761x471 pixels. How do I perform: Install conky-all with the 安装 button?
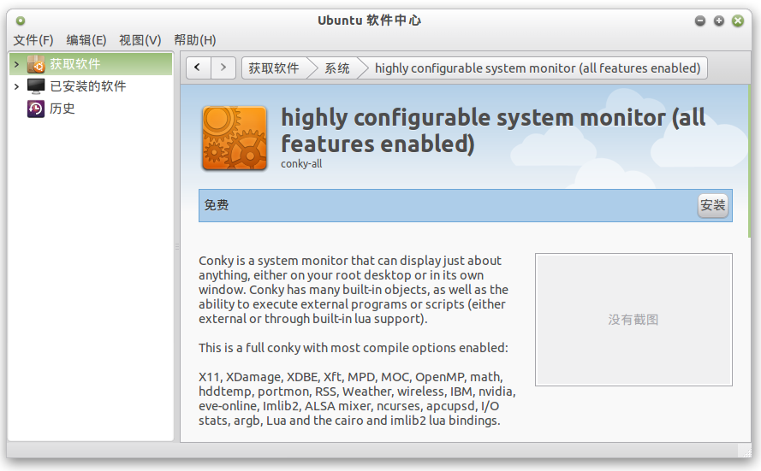[x=712, y=205]
